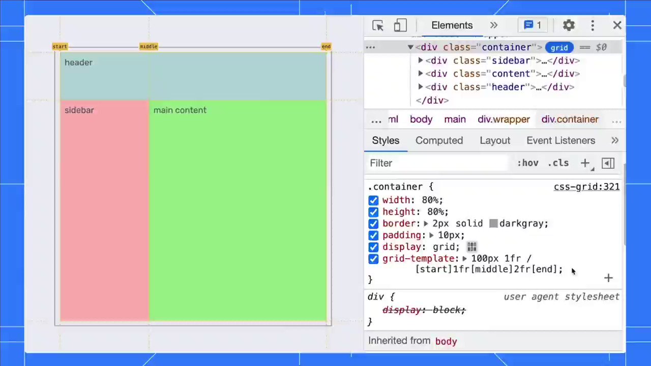Click the Filter styles input field

(x=437, y=163)
